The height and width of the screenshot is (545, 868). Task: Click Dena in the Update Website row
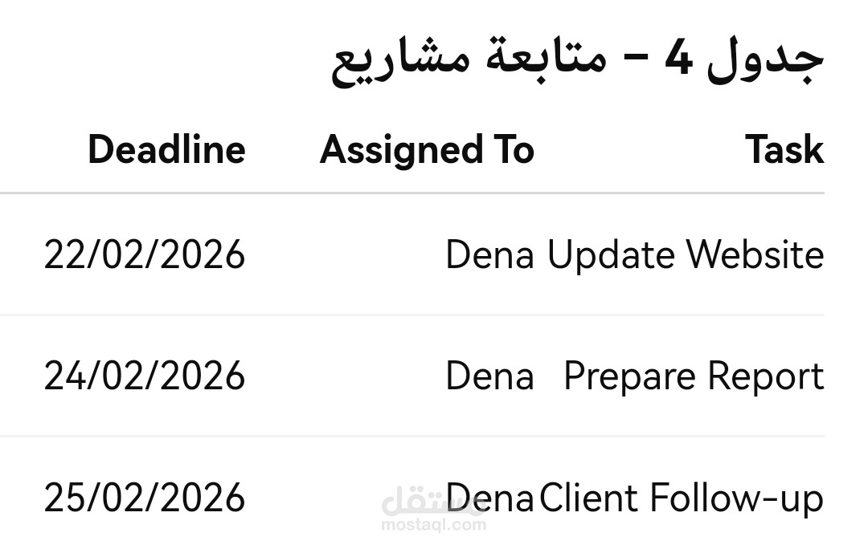489,255
